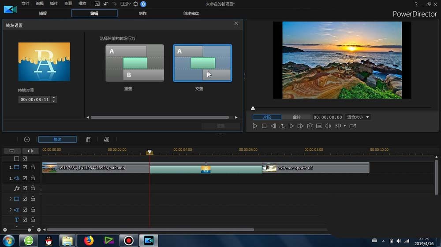Click the timeline zoom slider handle
441x247 pixels.
tap(30, 230)
